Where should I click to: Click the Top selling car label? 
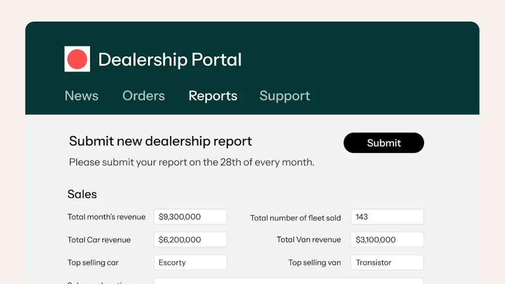tap(93, 262)
